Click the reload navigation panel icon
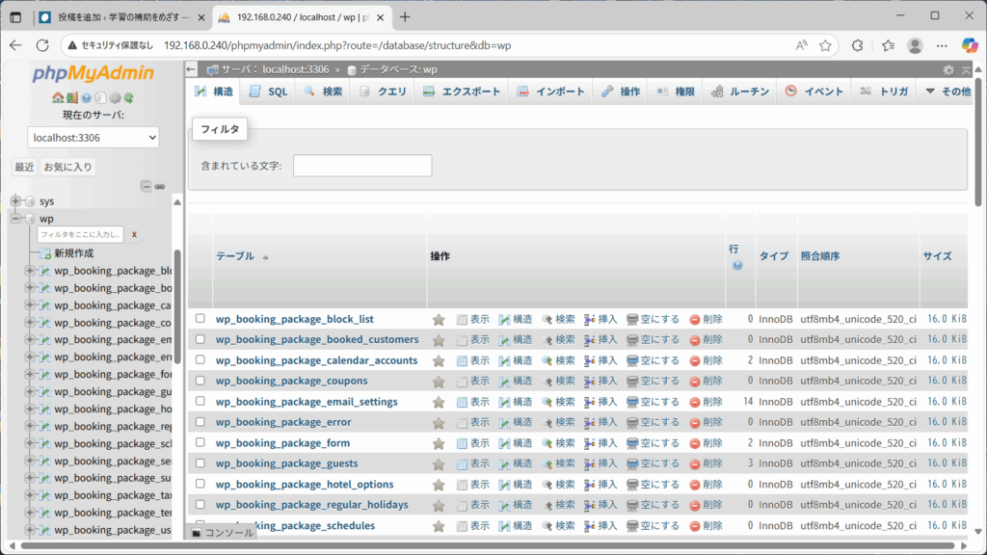Viewport: 987px width, 555px height. (x=128, y=97)
